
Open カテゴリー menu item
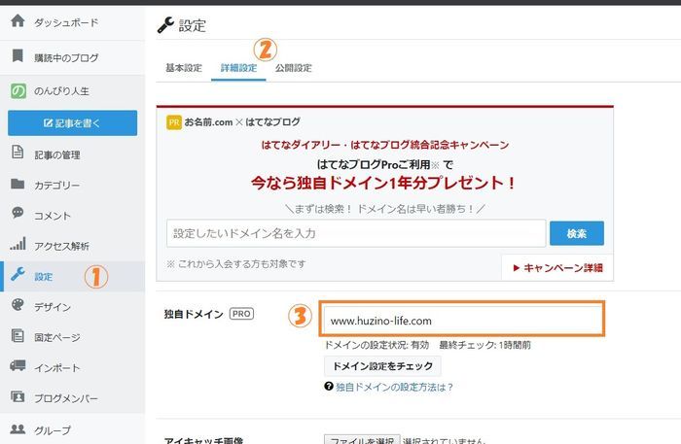tap(57, 186)
